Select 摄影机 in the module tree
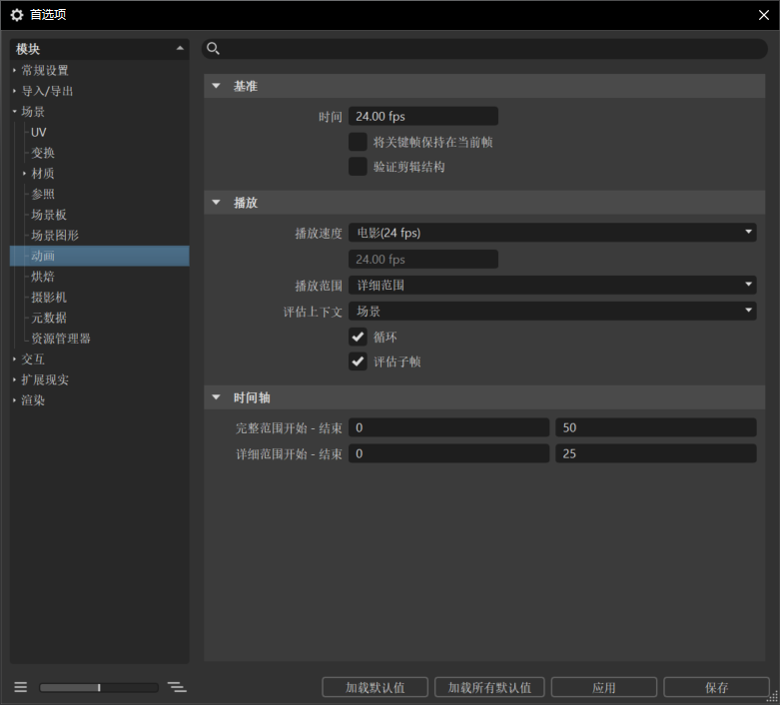Viewport: 780px width, 705px height. pyautogui.click(x=49, y=298)
